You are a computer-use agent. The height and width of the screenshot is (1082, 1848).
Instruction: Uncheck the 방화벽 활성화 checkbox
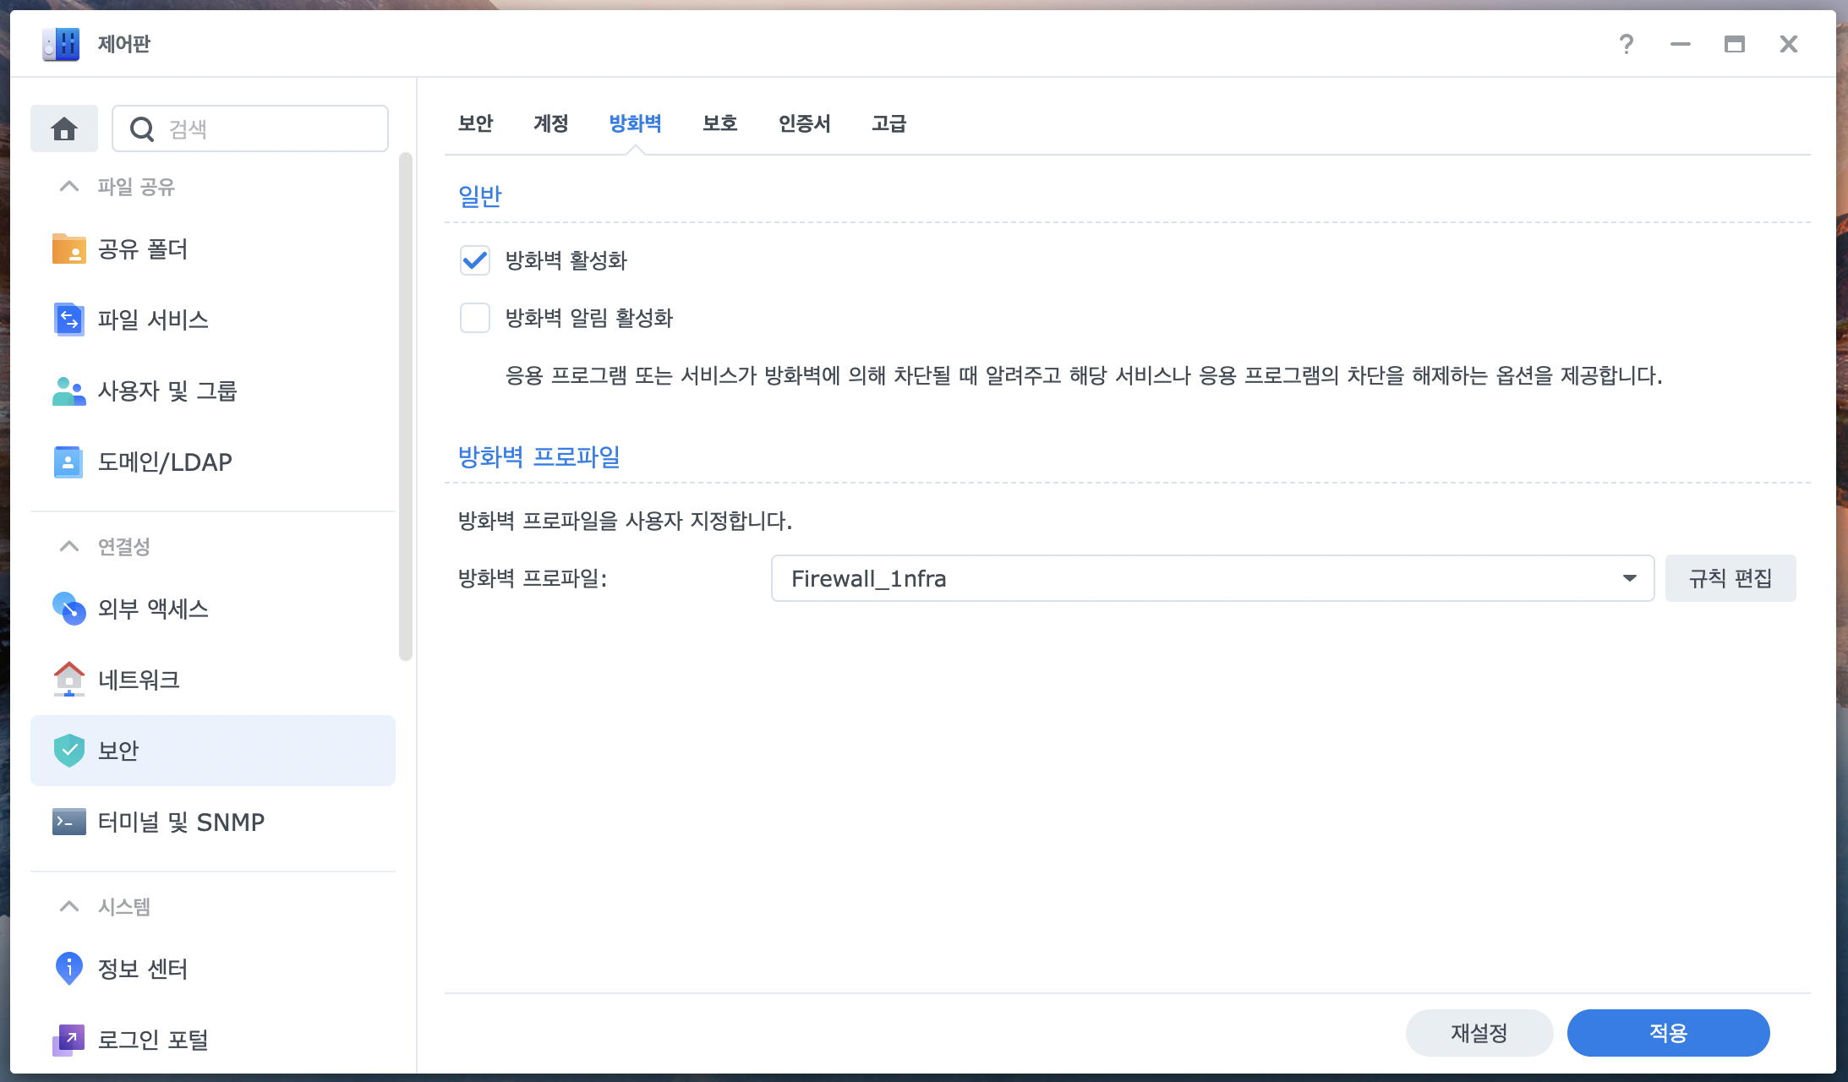click(x=475, y=260)
